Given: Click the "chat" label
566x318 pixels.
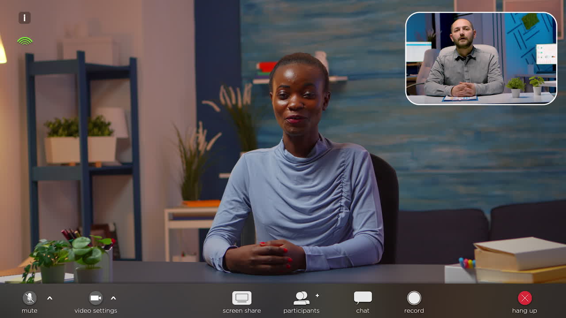Looking at the screenshot, I should coord(363,310).
